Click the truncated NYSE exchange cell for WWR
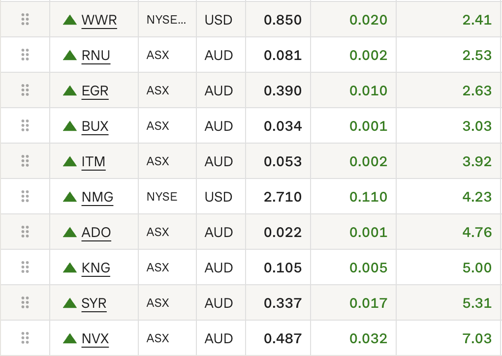 166,20
